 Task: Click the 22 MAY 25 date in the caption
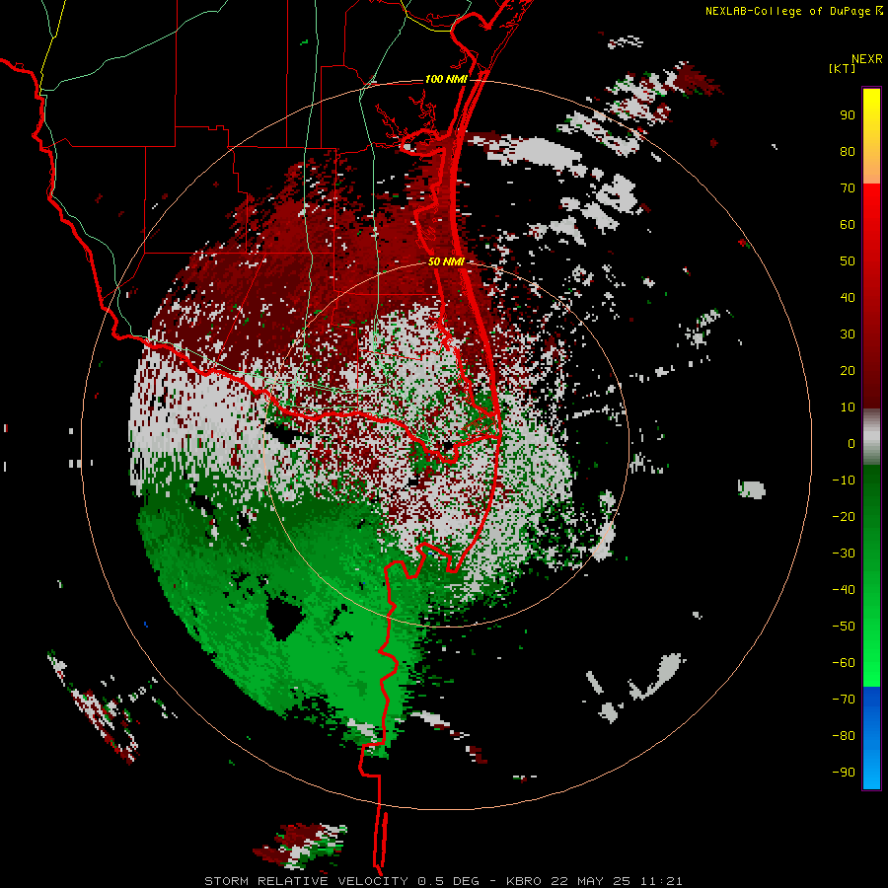[592, 881]
